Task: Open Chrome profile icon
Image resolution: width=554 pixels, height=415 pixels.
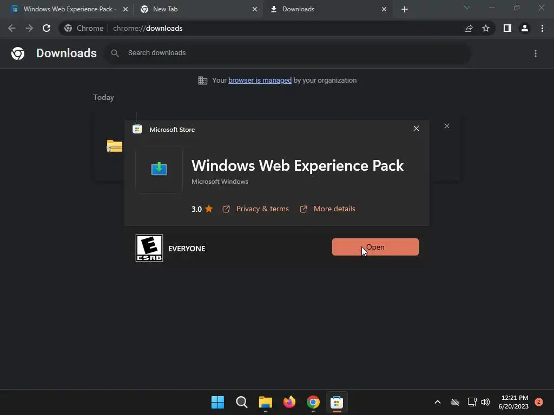Action: point(525,28)
